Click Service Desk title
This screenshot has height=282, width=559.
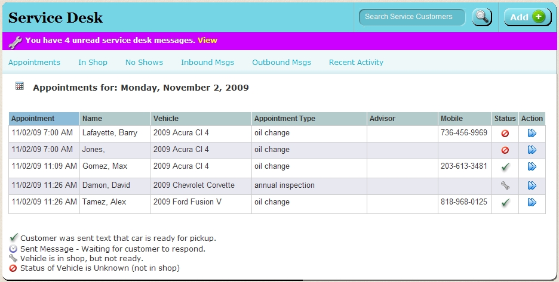[56, 18]
